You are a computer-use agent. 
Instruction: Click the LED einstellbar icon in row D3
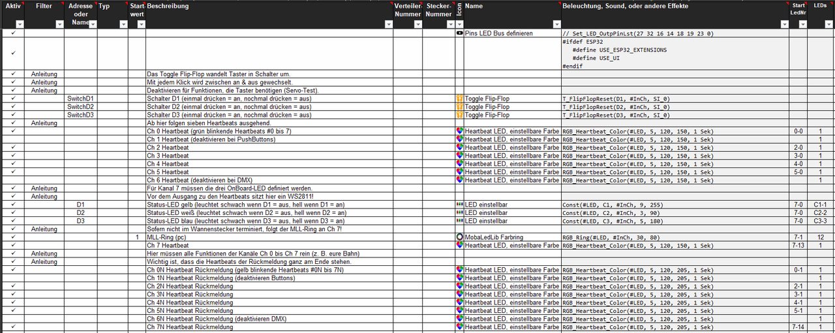pos(459,221)
